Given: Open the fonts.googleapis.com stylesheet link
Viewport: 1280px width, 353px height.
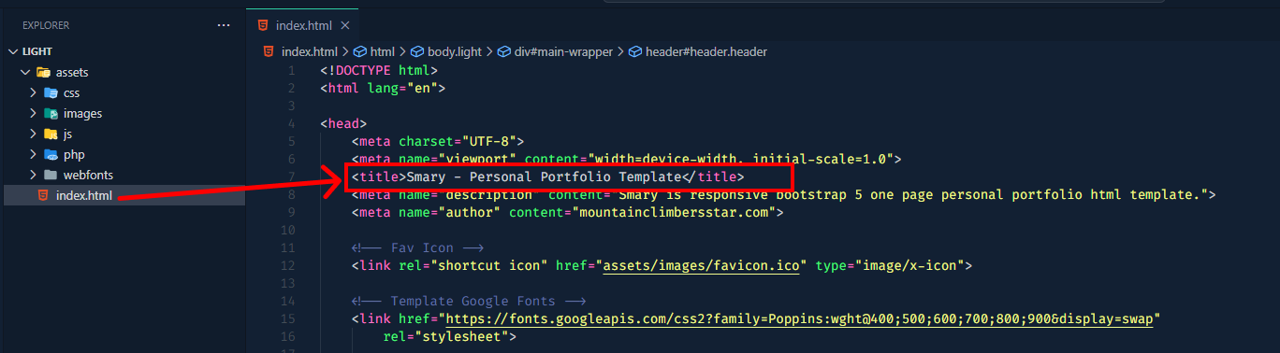Looking at the screenshot, I should click(x=799, y=318).
